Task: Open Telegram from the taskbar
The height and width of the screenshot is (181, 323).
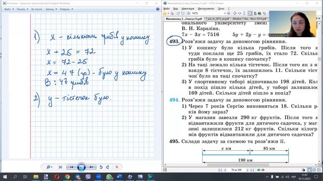Action: coord(78,176)
